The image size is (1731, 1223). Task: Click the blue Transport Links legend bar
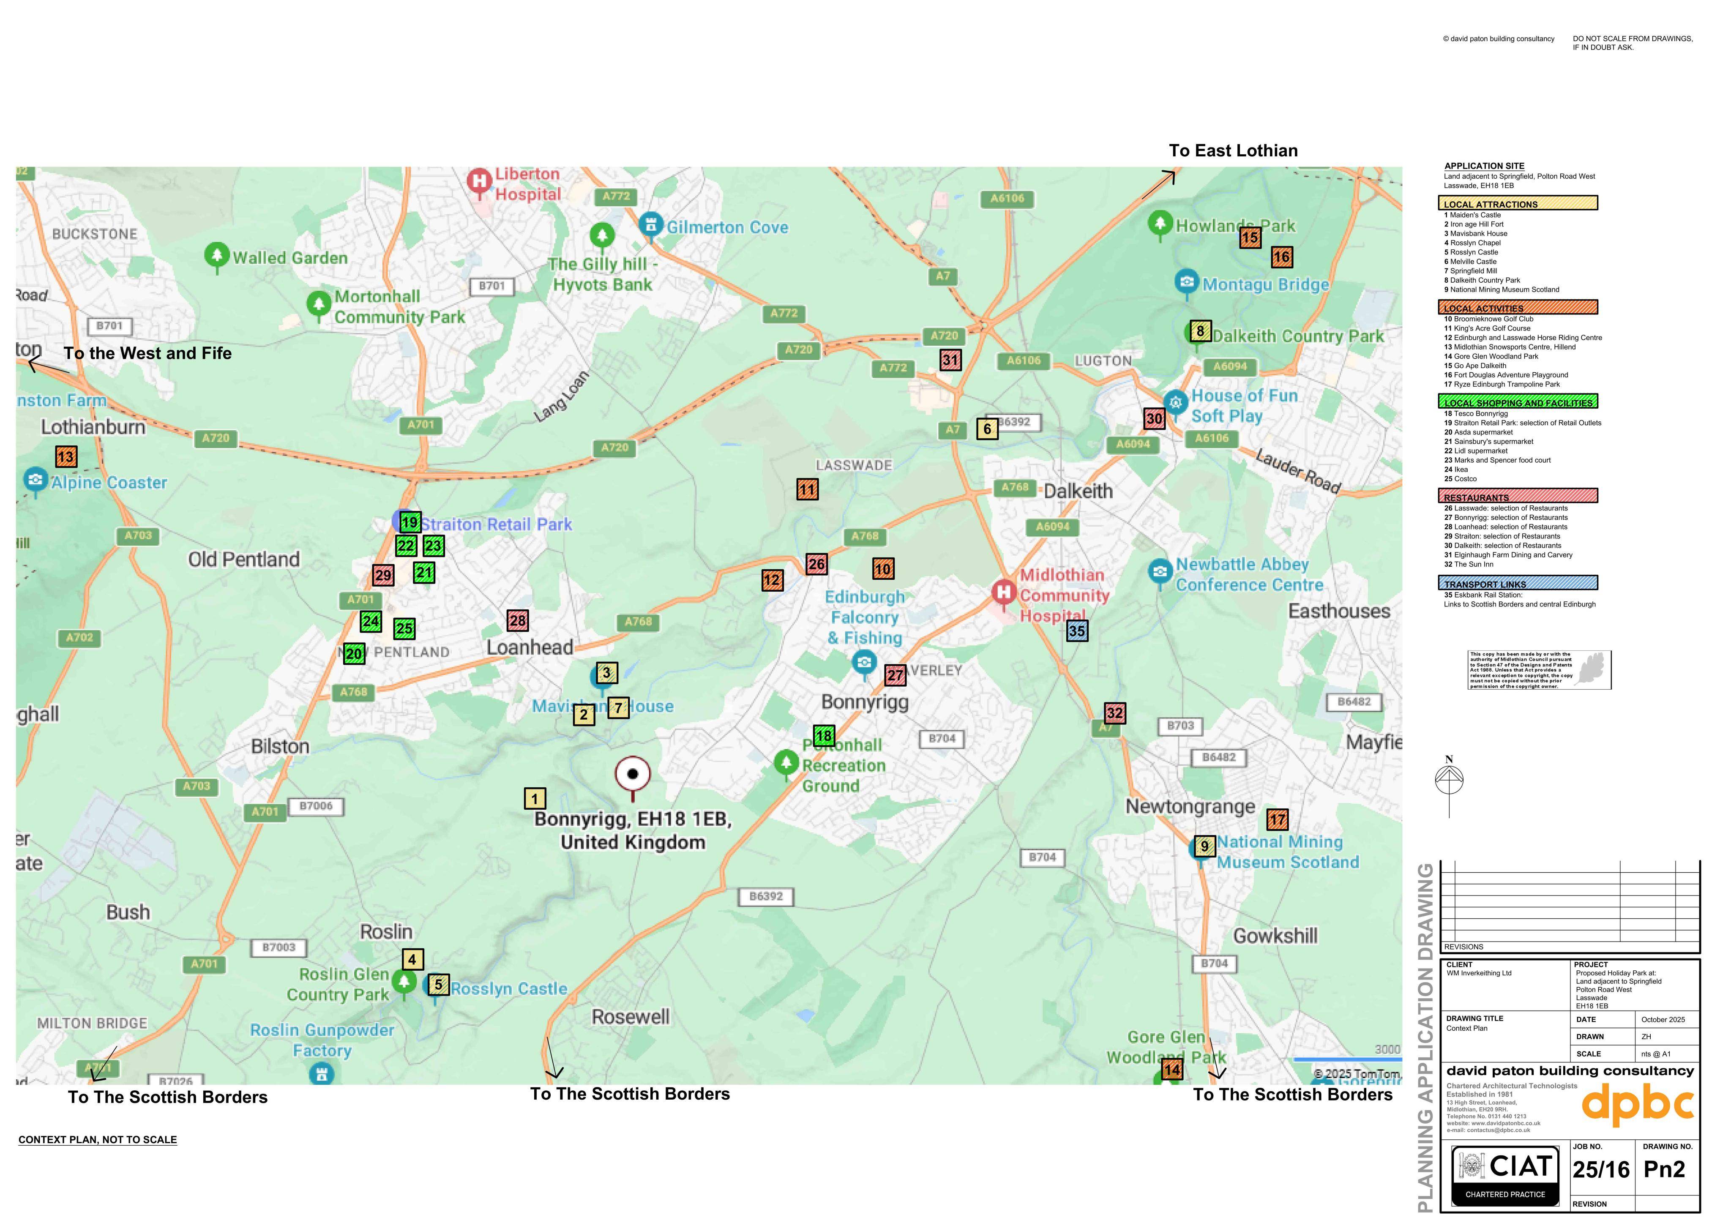click(1518, 582)
